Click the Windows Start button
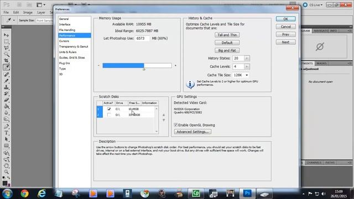Viewport: 354px width, 199px height. point(7,193)
